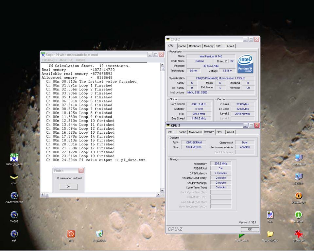Image resolution: width=314 pixels, height=251 pixels.
Task: Click Super PI vertical scrollbar up arrow
Action: coord(162,65)
